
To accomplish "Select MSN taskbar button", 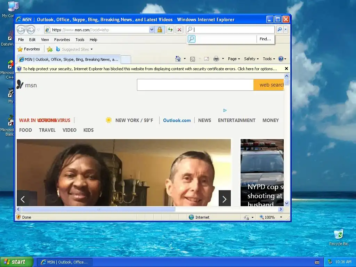I will pyautogui.click(x=64, y=262).
